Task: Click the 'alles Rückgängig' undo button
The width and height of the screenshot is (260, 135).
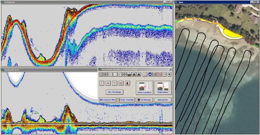Action: [114, 92]
